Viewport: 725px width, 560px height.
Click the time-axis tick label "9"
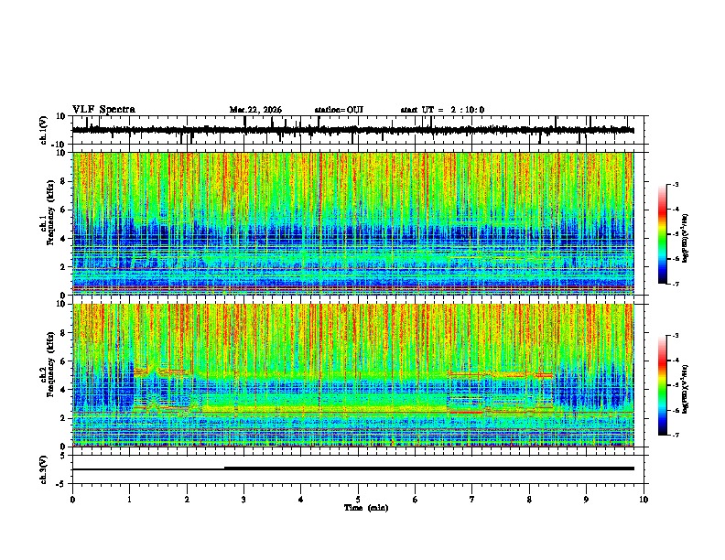(x=586, y=499)
